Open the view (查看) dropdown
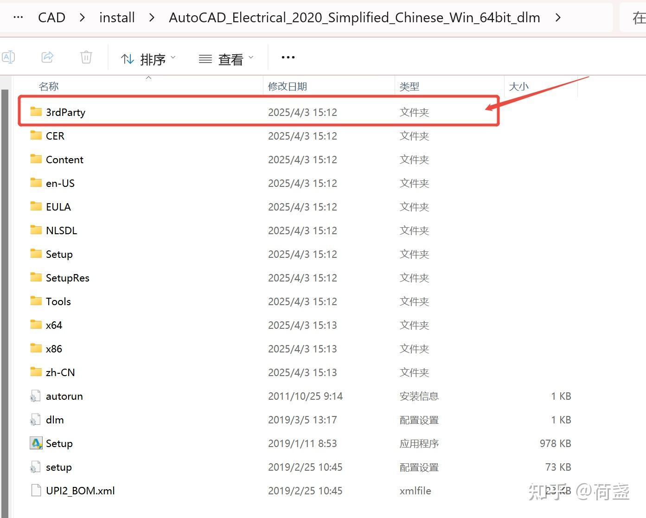Image resolution: width=646 pixels, height=518 pixels. click(226, 59)
